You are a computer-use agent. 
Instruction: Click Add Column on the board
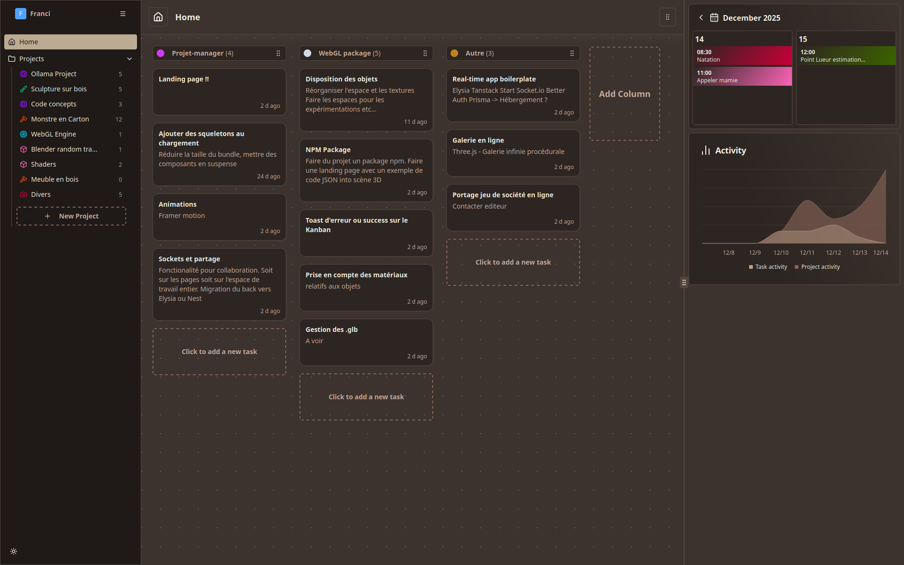coord(624,94)
